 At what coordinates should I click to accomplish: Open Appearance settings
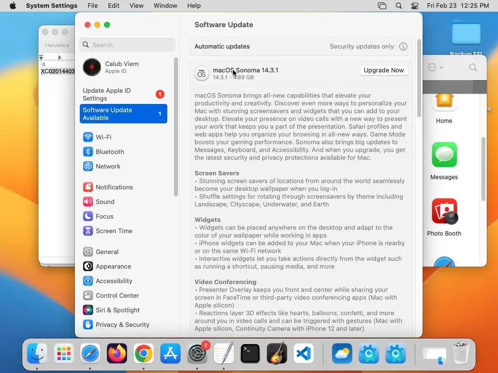click(123, 267)
